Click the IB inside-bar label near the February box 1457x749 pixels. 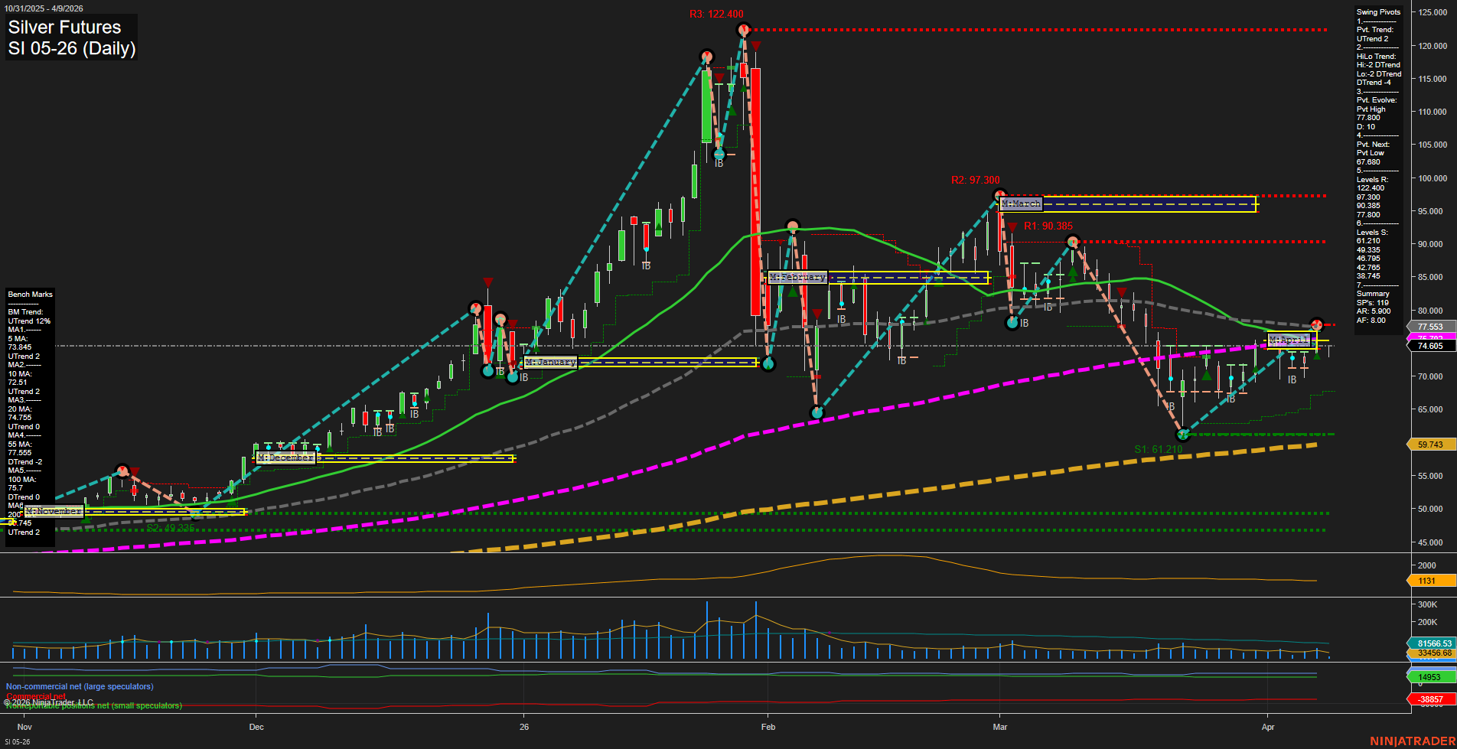tap(842, 318)
